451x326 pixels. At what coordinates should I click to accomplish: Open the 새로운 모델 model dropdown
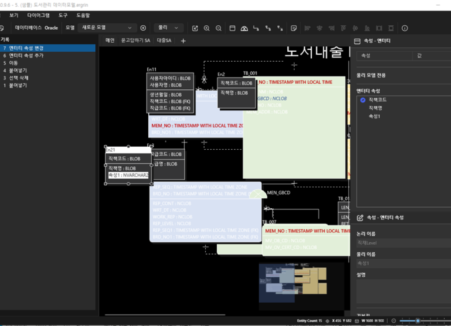click(107, 28)
